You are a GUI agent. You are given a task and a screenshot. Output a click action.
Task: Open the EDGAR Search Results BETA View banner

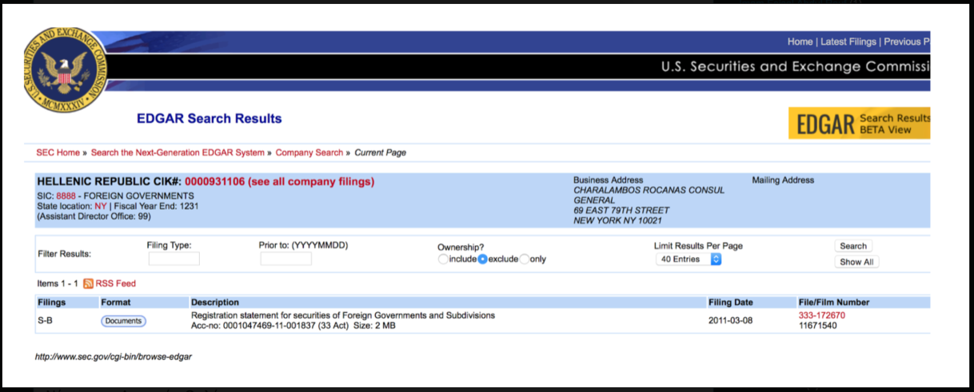click(860, 124)
